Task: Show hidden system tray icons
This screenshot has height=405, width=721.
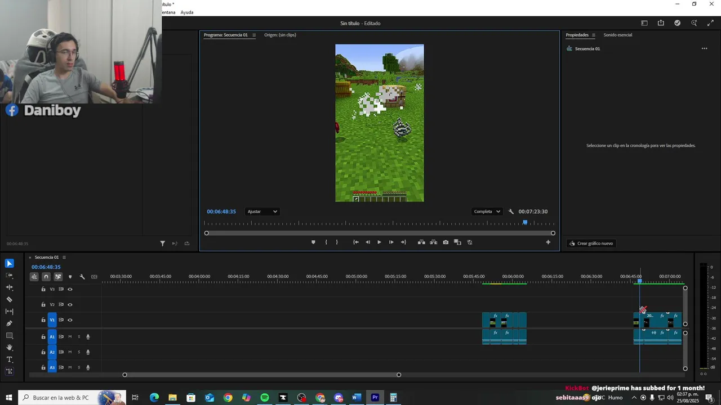Action: pyautogui.click(x=634, y=398)
